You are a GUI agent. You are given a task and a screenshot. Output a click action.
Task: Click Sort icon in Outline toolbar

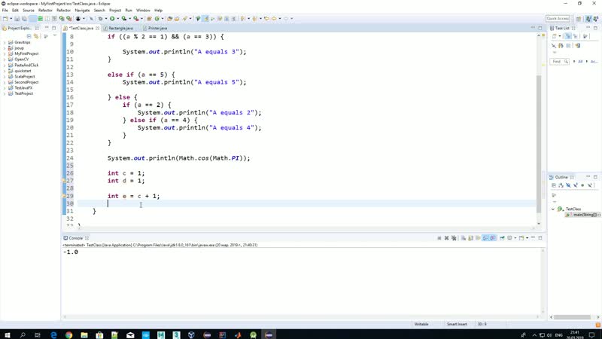[561, 185]
